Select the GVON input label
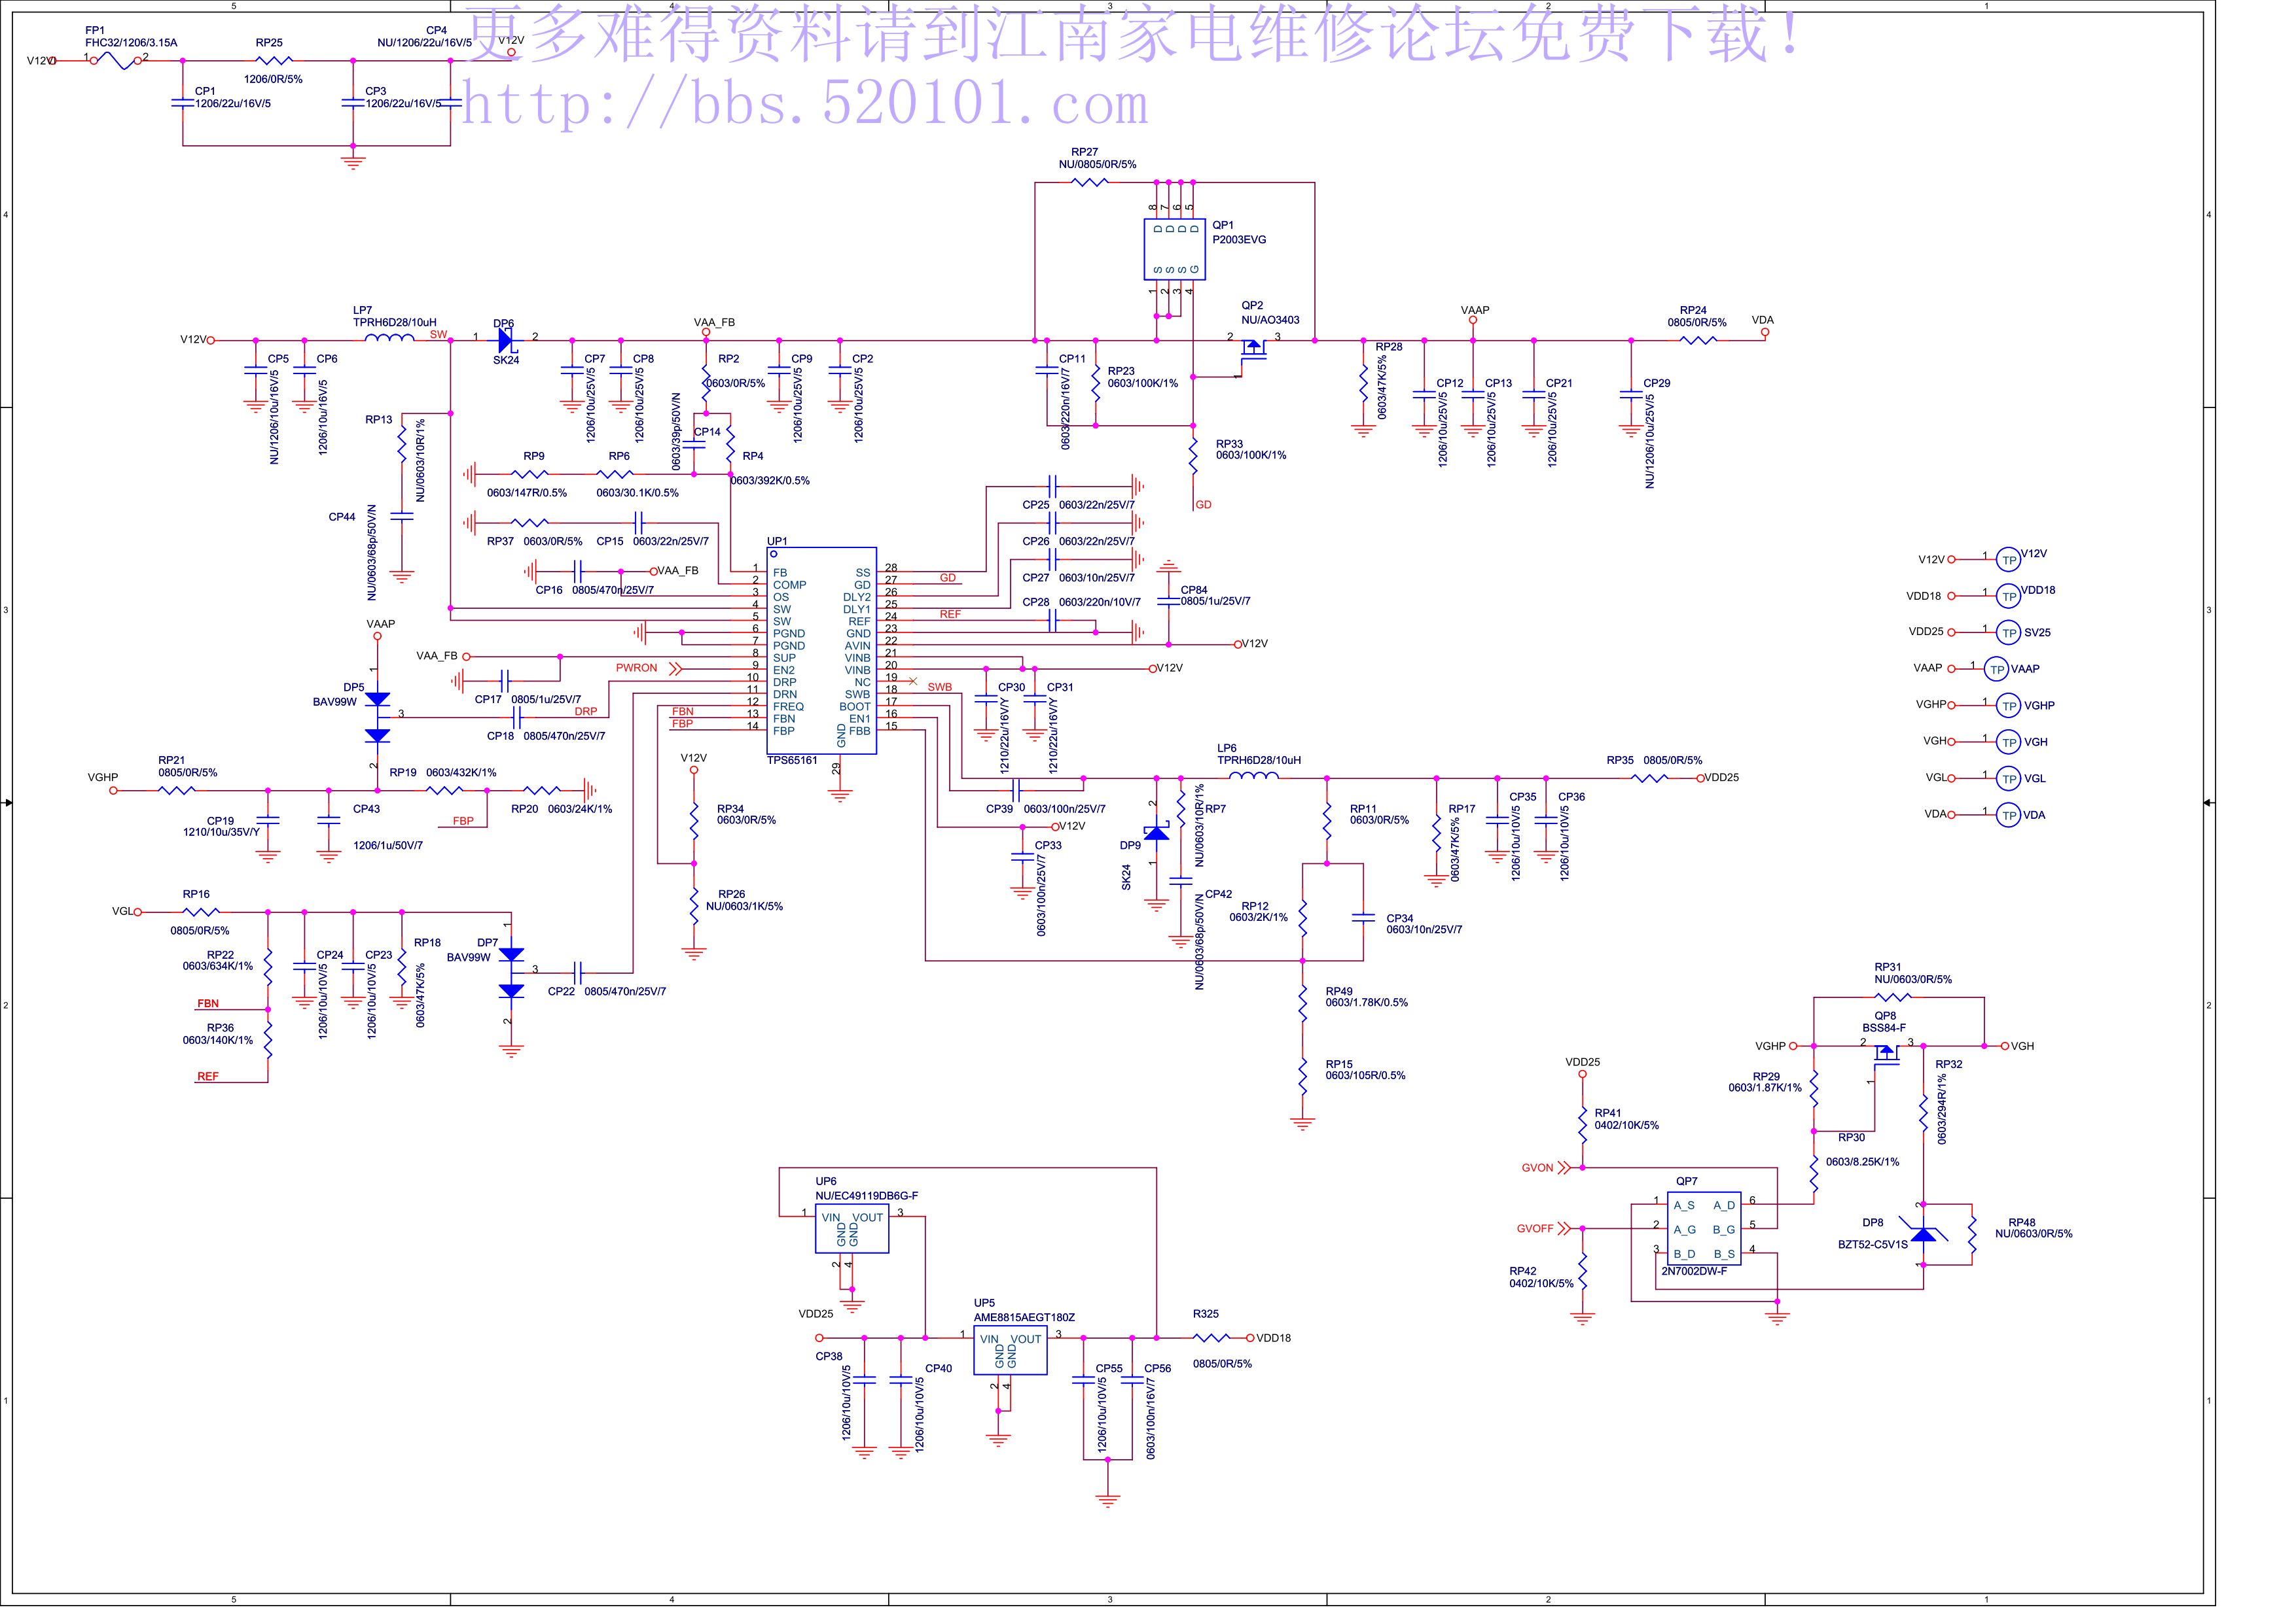 tap(1538, 1168)
